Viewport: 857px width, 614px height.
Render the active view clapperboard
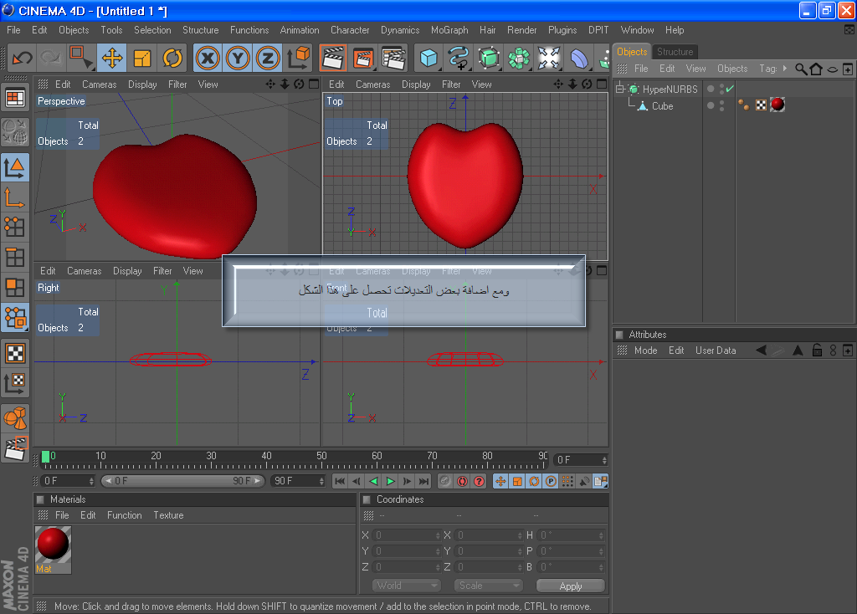click(333, 58)
